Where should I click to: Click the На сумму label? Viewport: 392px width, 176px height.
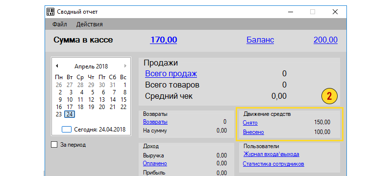tap(155, 131)
